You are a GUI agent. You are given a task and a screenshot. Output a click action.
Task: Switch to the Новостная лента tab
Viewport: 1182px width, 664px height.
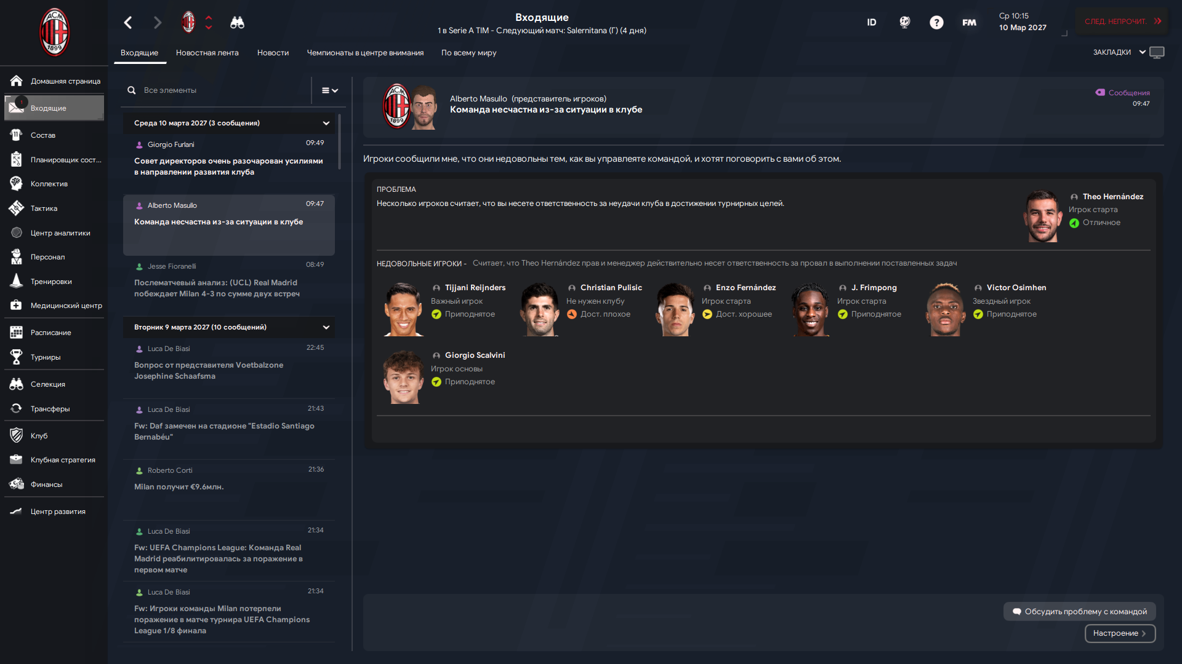click(x=207, y=53)
